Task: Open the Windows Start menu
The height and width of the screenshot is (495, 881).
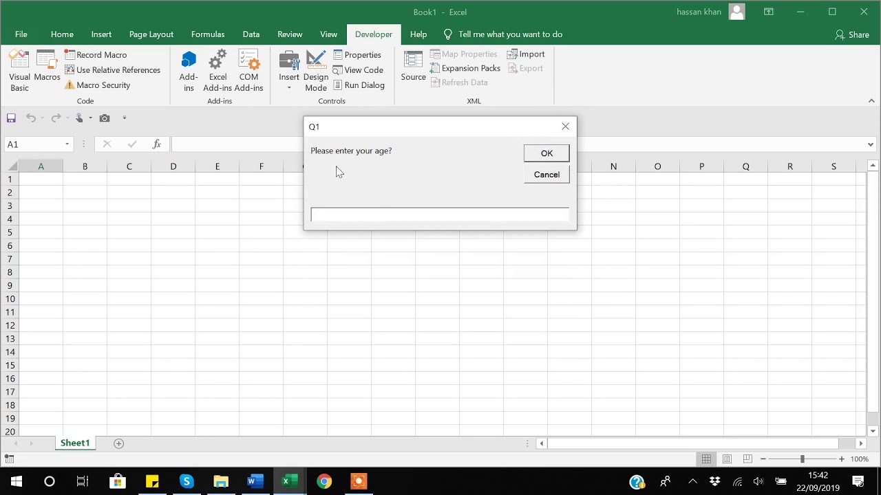Action: click(16, 481)
